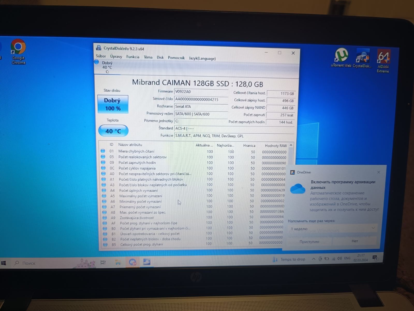This screenshot has width=414, height=311.
Task: Click the Firmware field V0922A0
Action: click(201, 92)
